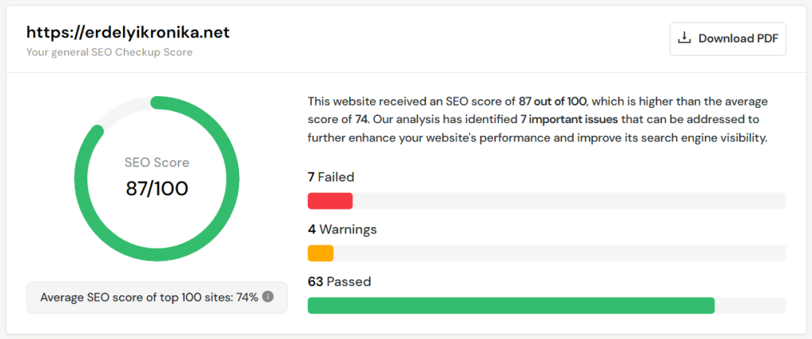Click "Your general SEO Checkup Score" subtitle

pos(110,52)
